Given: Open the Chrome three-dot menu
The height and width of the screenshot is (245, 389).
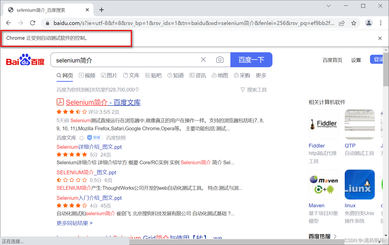Looking at the screenshot, I should click(381, 23).
